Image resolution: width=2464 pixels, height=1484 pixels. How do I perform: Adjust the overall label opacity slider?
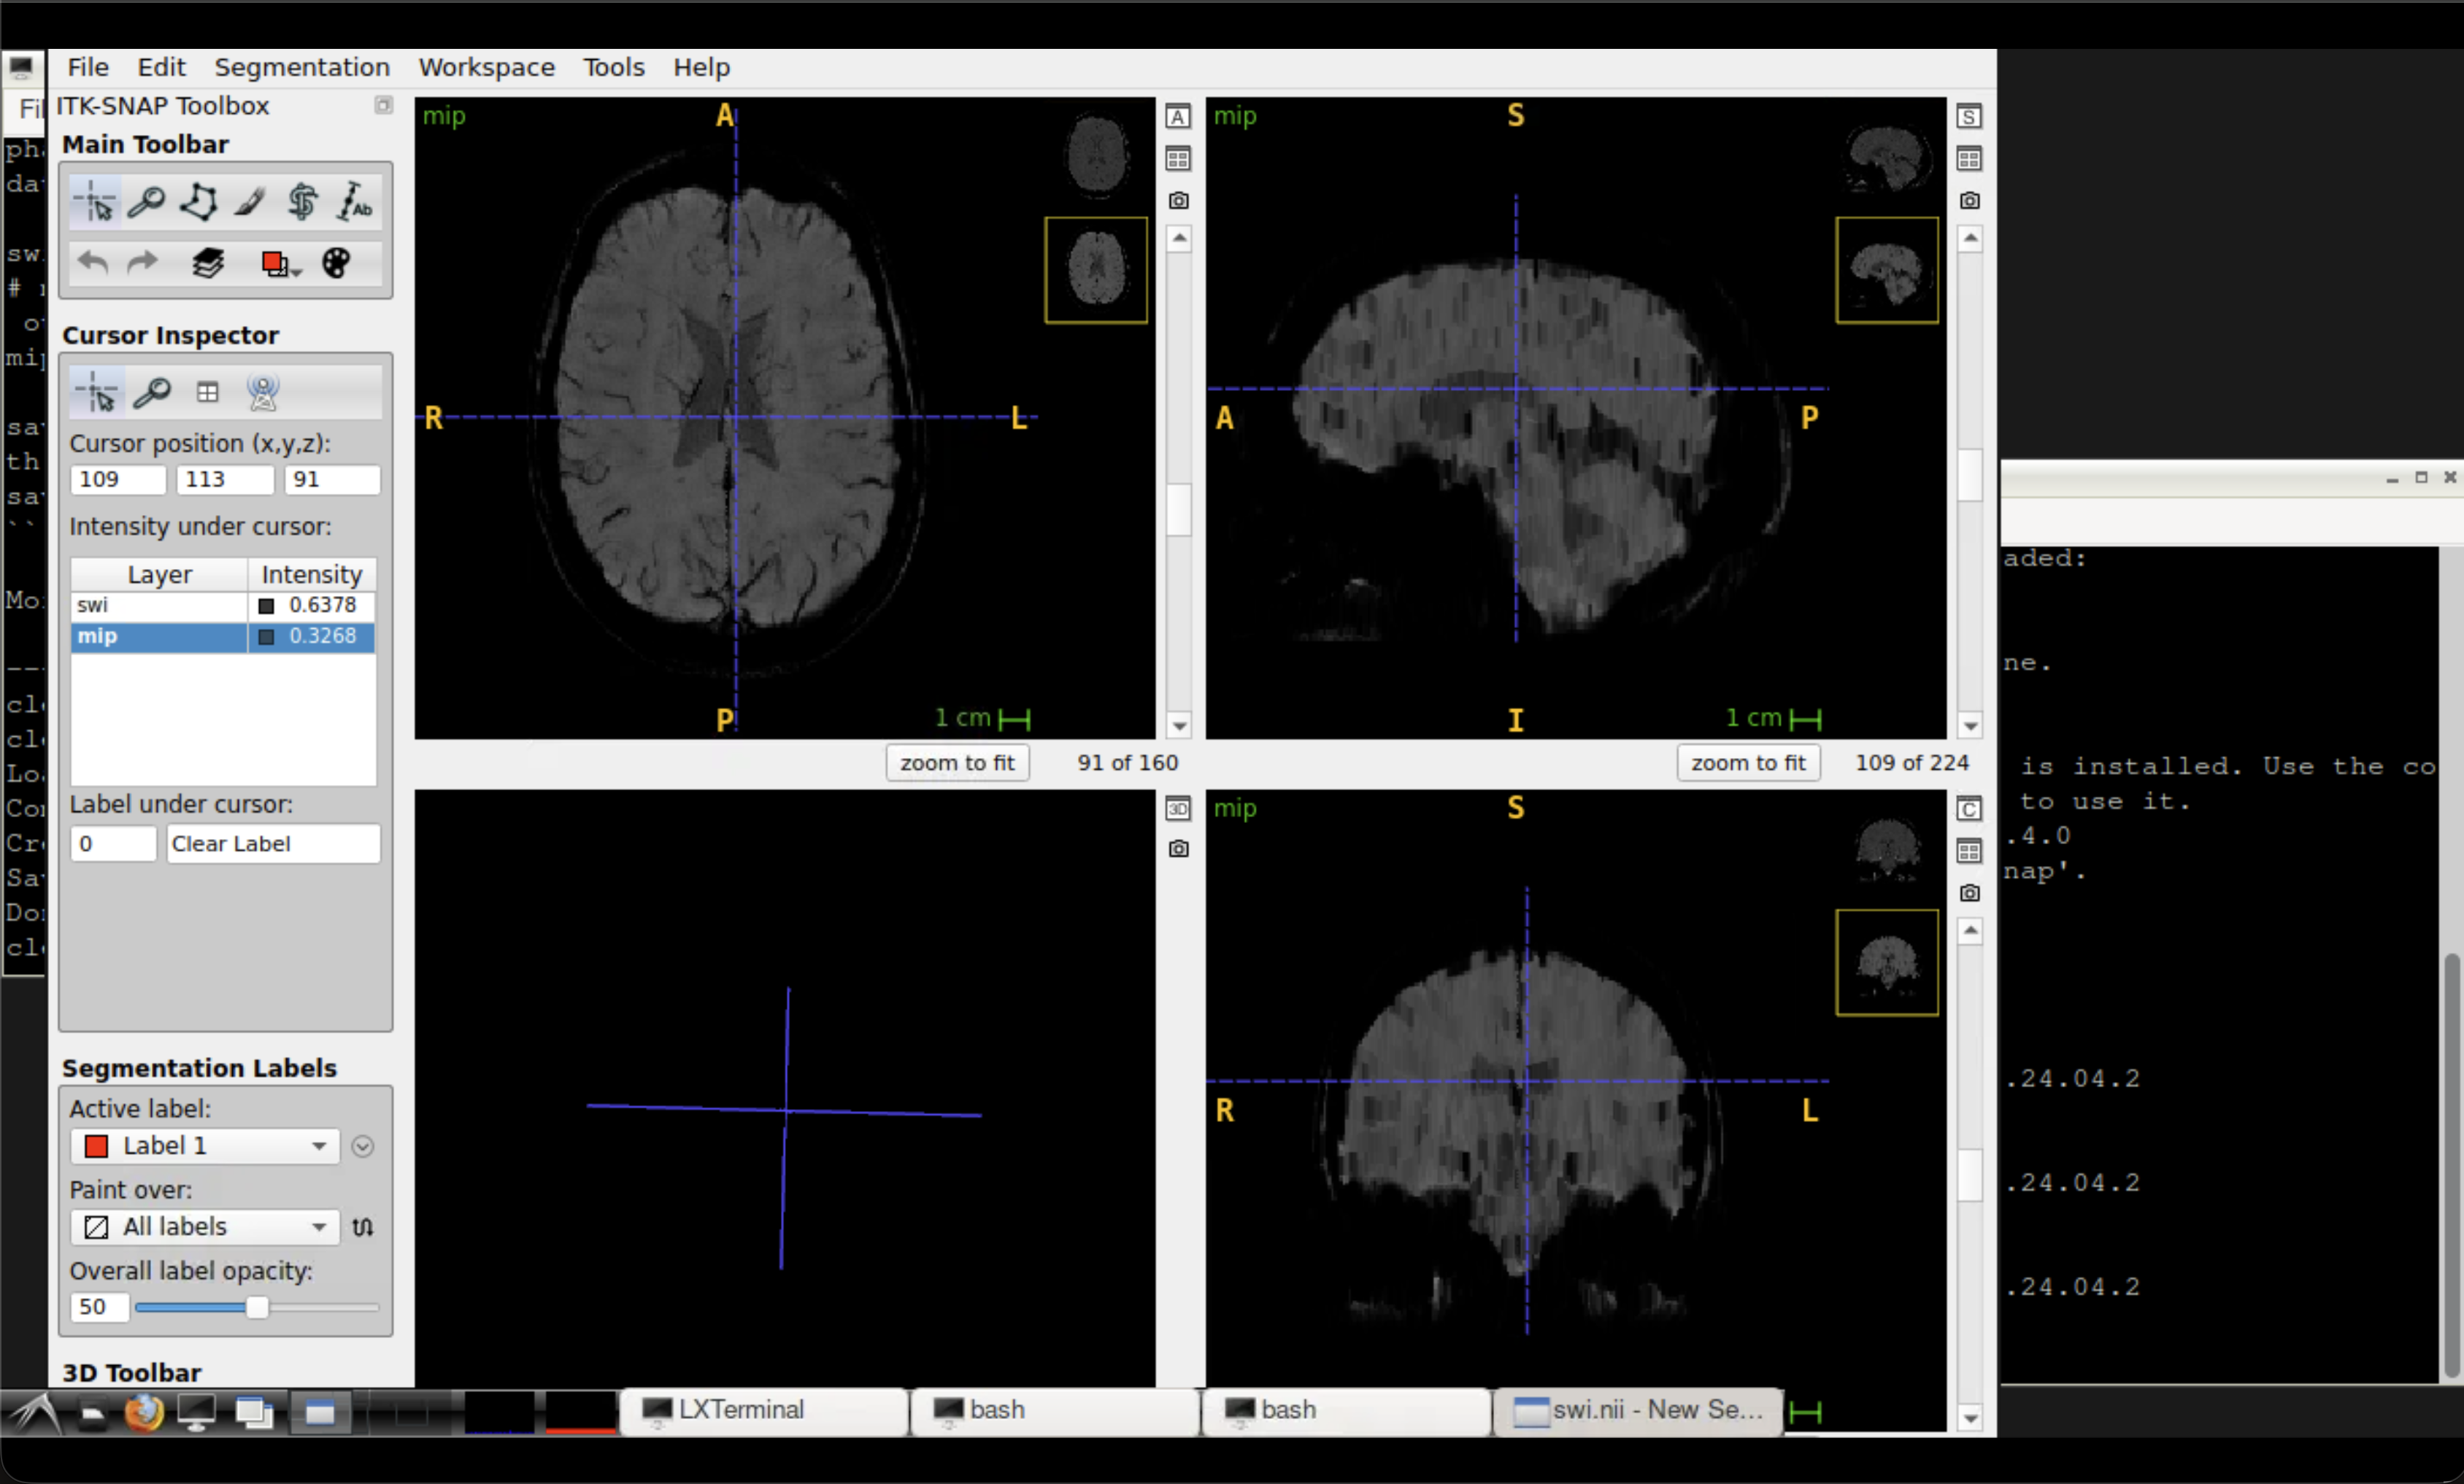coord(257,1307)
